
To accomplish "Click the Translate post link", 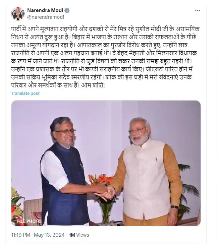I will pos(25,94).
